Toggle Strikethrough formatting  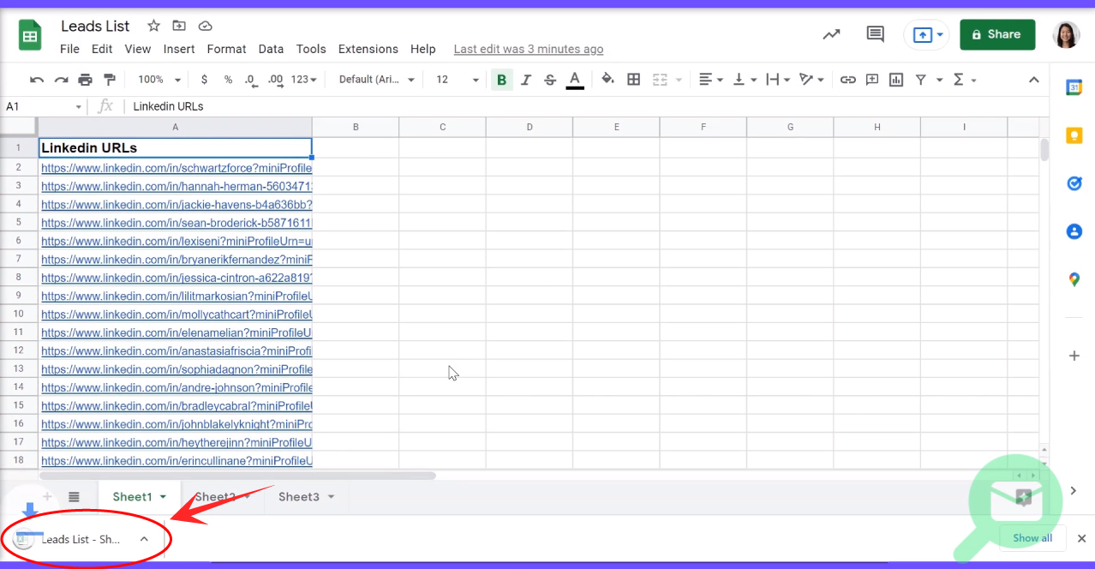tap(550, 80)
